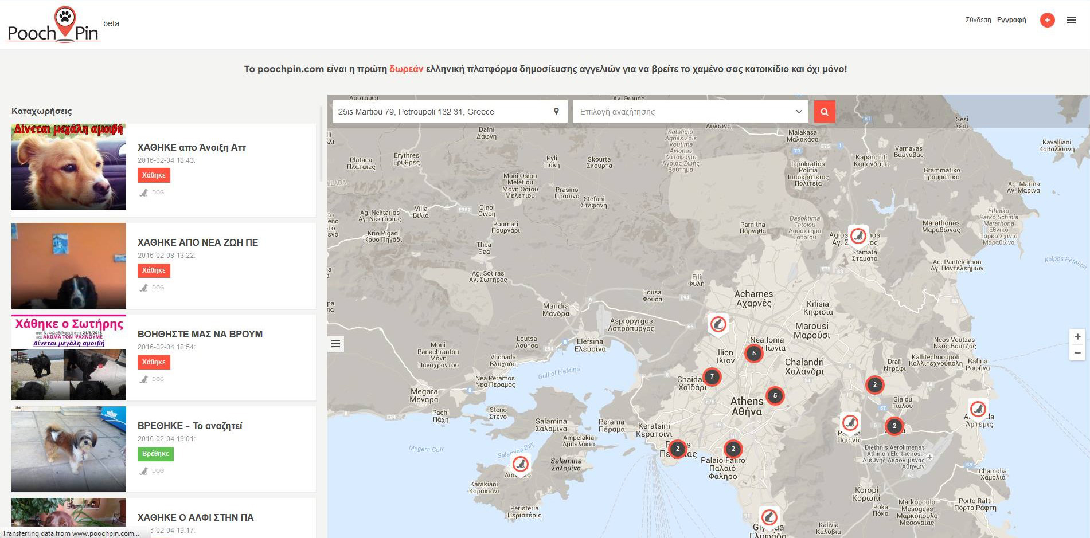This screenshot has width=1090, height=538.
Task: Click Χάθηκε tag on ΒΟΗΘΗΣΤΕ listing
Action: coord(154,362)
